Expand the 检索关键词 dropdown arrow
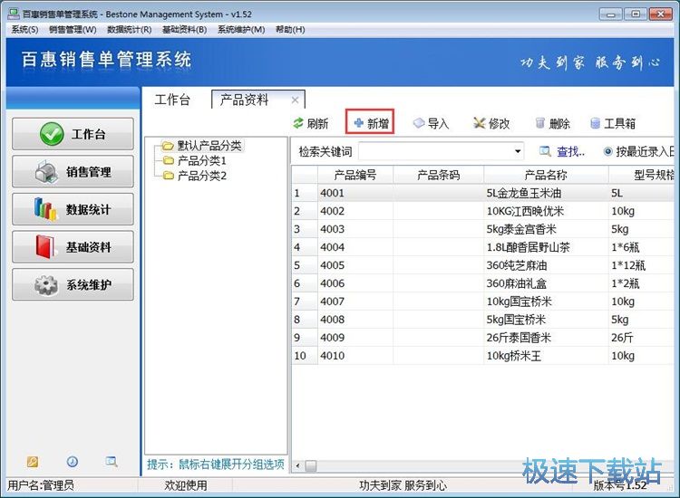This screenshot has height=498, width=680. click(x=518, y=152)
